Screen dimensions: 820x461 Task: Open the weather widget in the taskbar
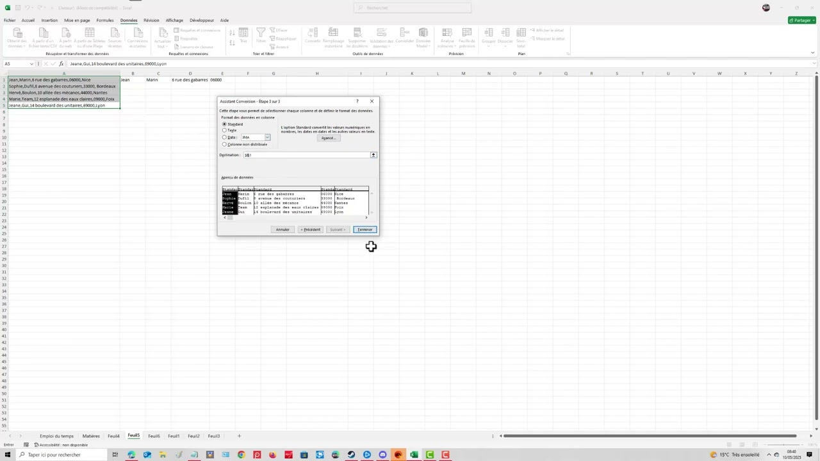734,455
